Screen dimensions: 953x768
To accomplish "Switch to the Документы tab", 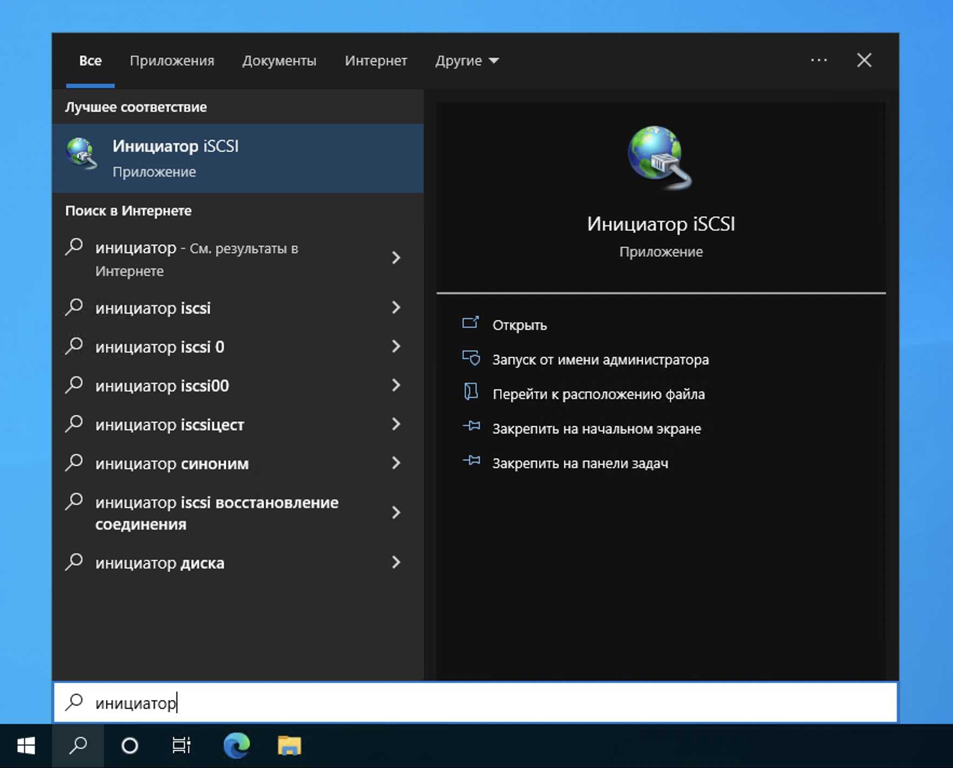I will pyautogui.click(x=279, y=60).
